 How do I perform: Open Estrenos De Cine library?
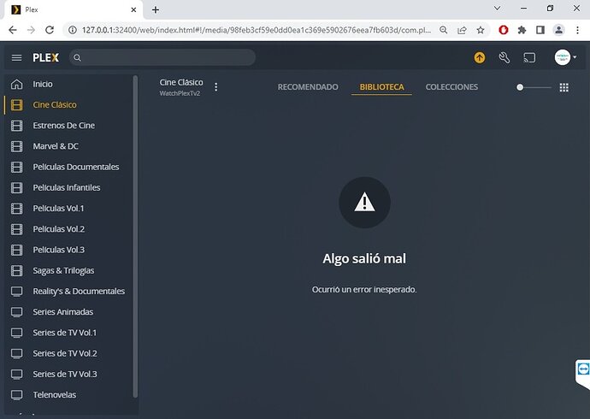pos(63,125)
